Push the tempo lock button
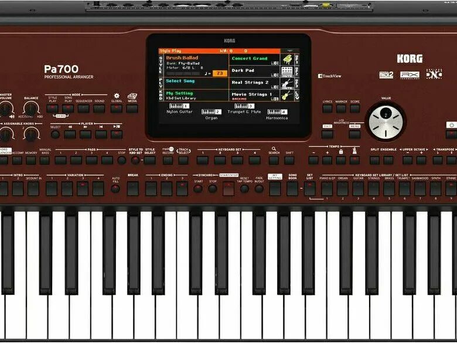 pyautogui.click(x=341, y=161)
